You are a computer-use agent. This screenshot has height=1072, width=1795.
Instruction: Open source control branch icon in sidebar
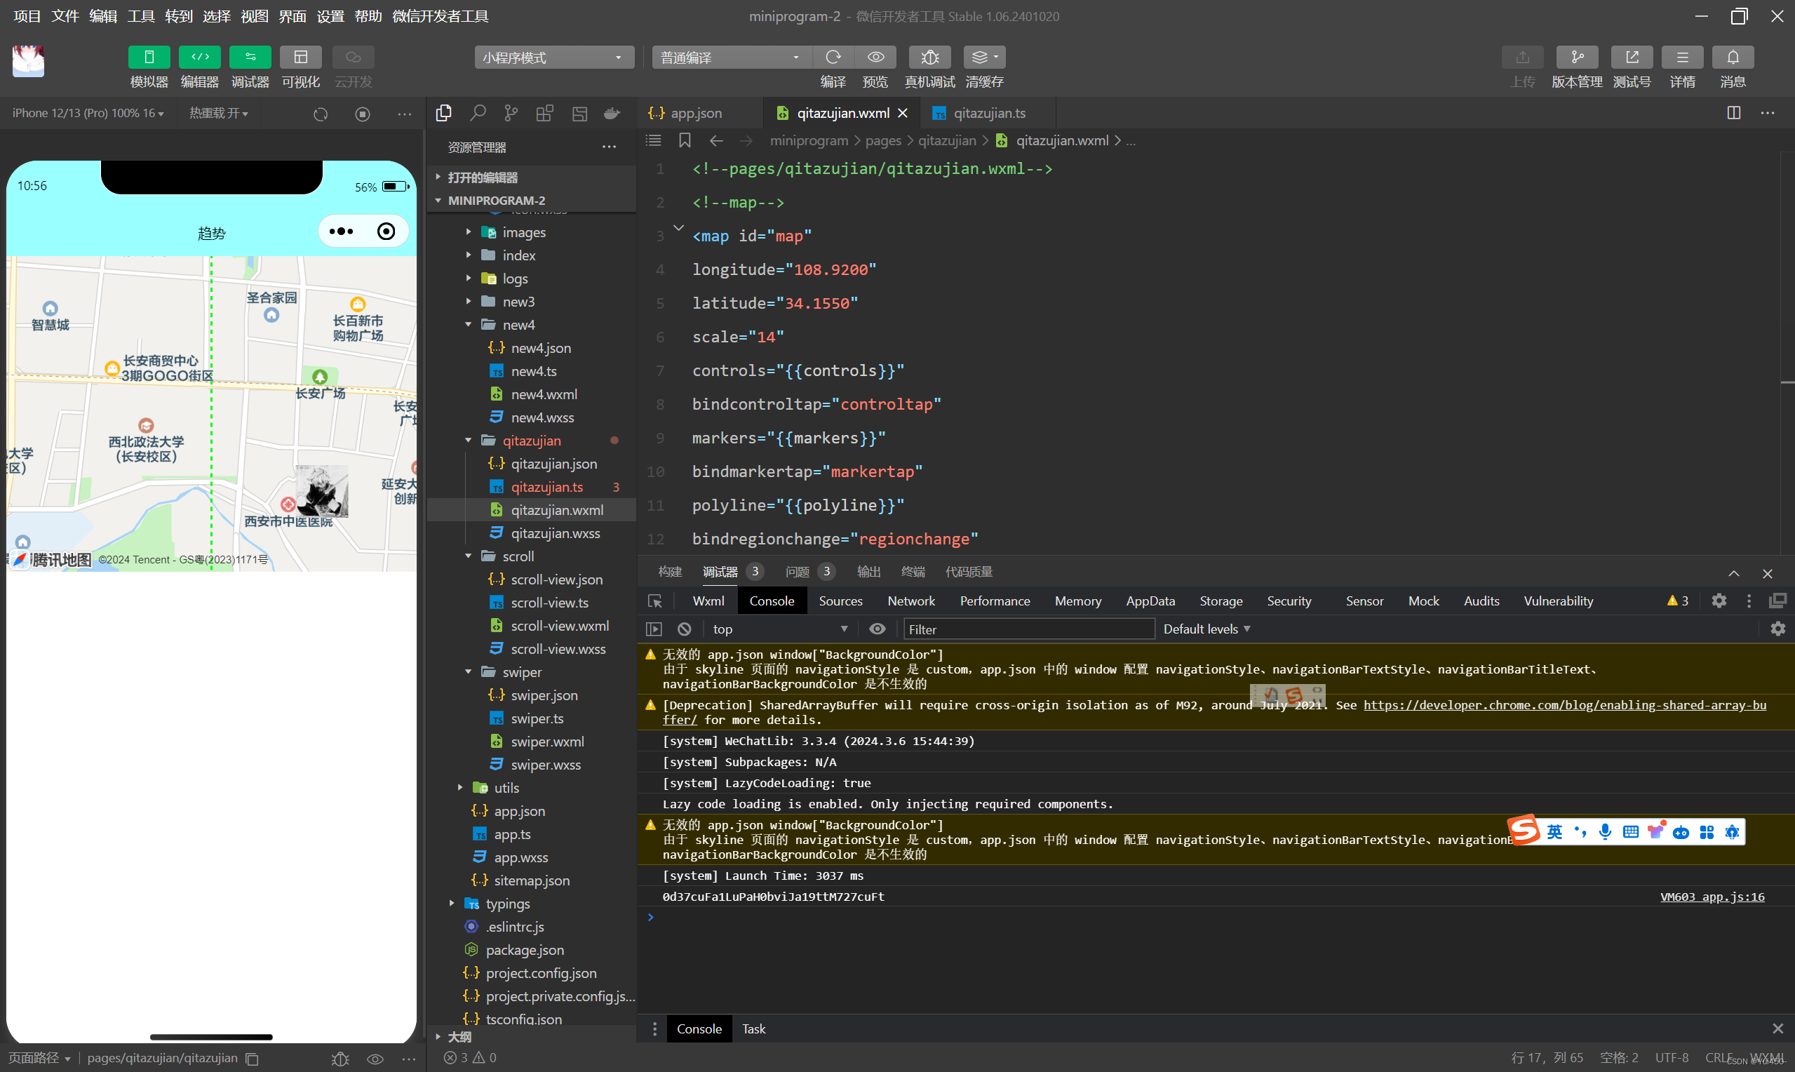pyautogui.click(x=511, y=114)
